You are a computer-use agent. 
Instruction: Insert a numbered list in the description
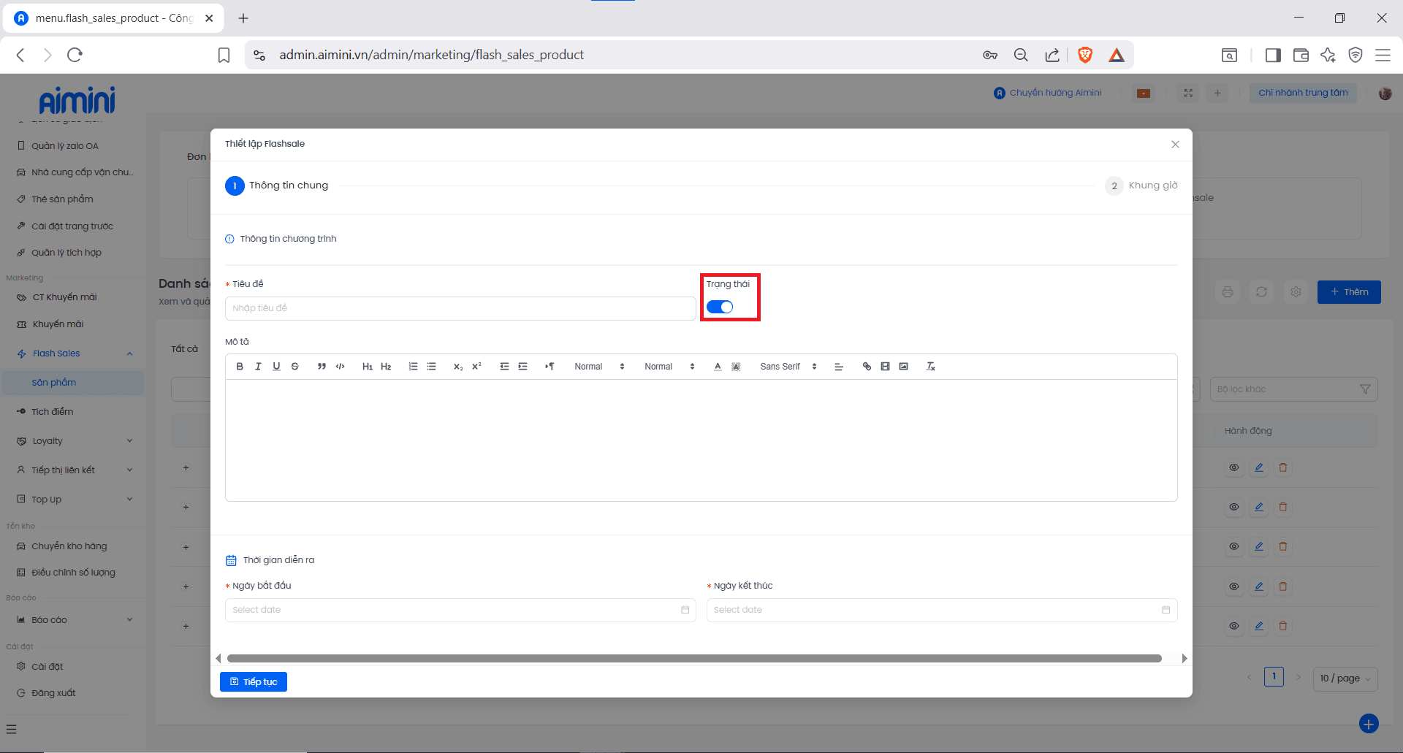click(413, 367)
